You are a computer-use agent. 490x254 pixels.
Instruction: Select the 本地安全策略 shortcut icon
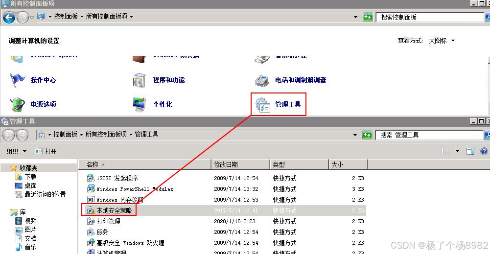[x=91, y=210]
